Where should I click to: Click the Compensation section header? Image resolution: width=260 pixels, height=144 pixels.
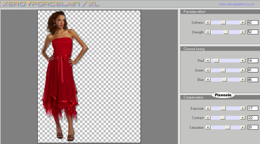(x=220, y=97)
